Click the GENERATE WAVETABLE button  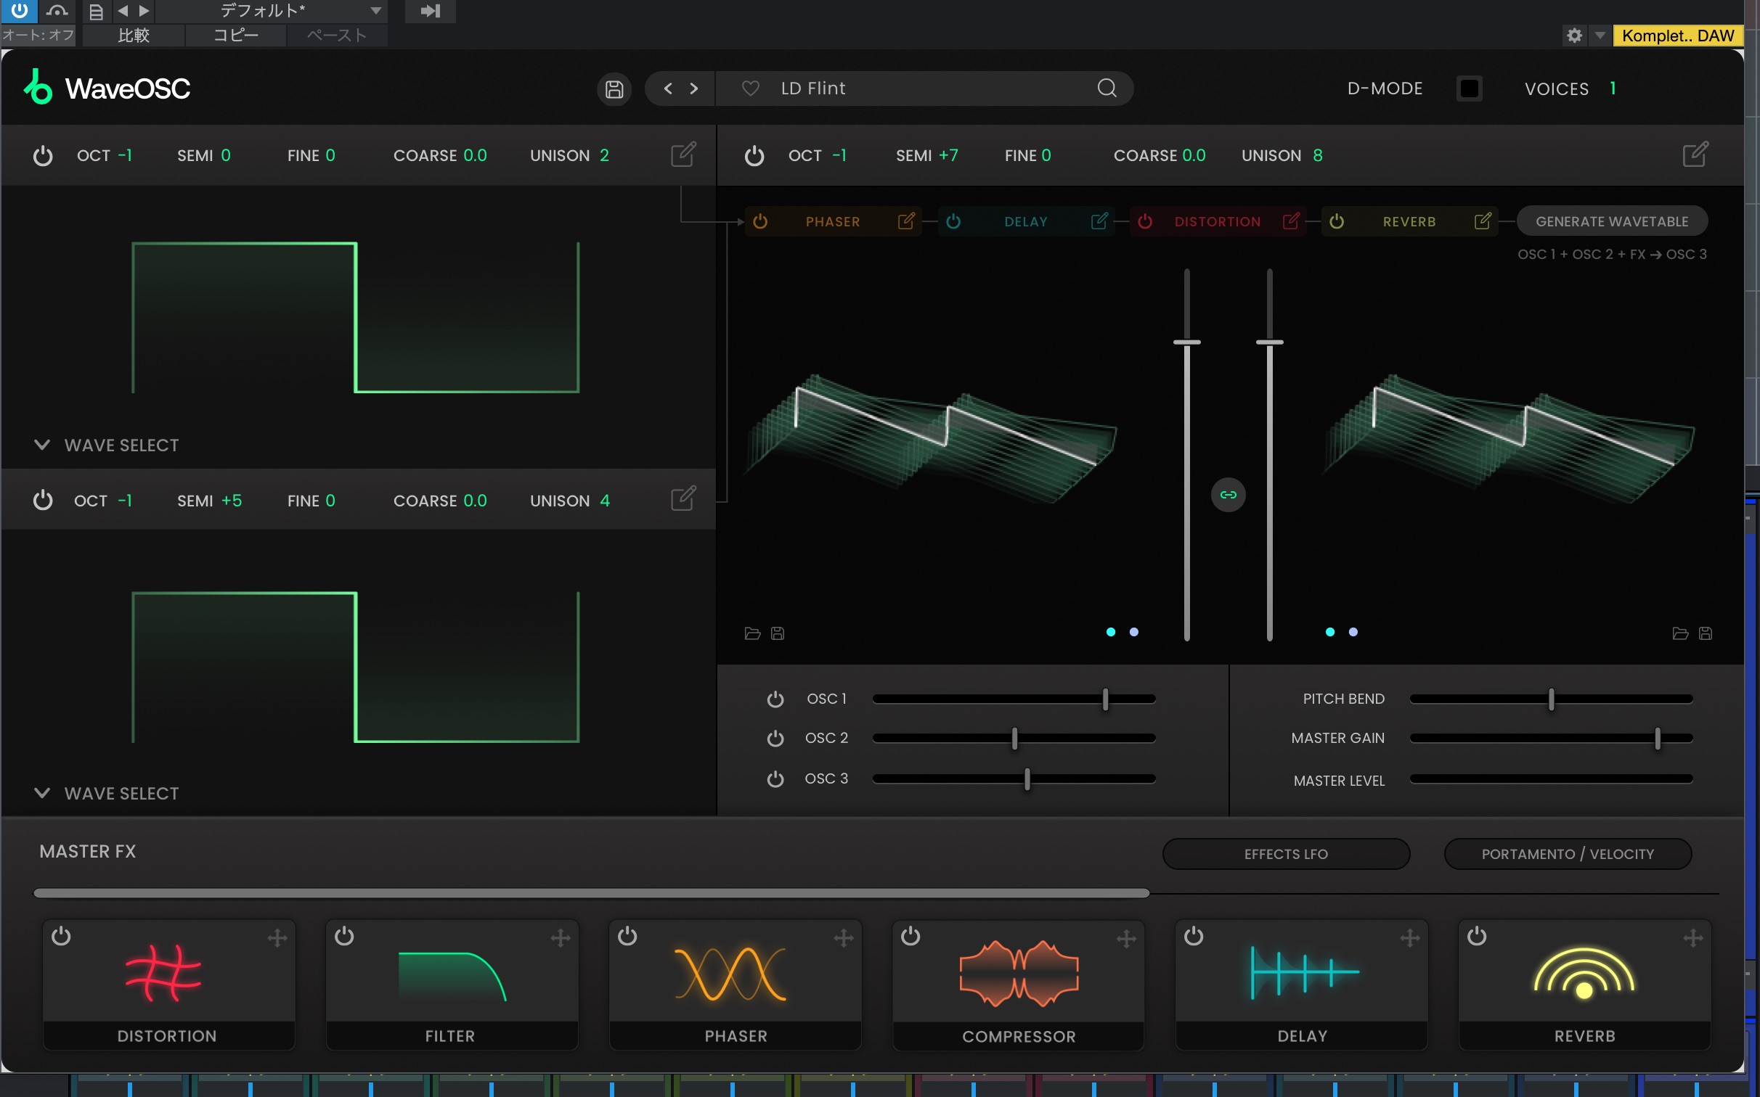1611,221
